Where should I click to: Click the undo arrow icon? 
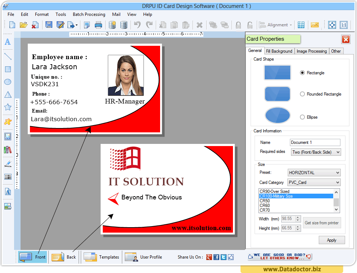(x=137, y=25)
